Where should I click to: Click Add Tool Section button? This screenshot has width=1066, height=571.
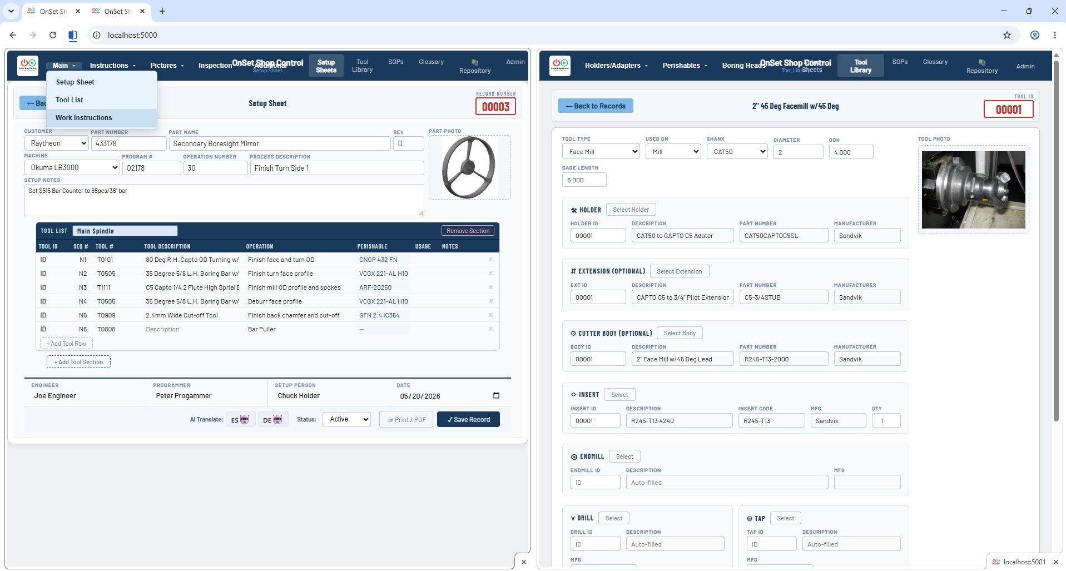[x=78, y=362]
